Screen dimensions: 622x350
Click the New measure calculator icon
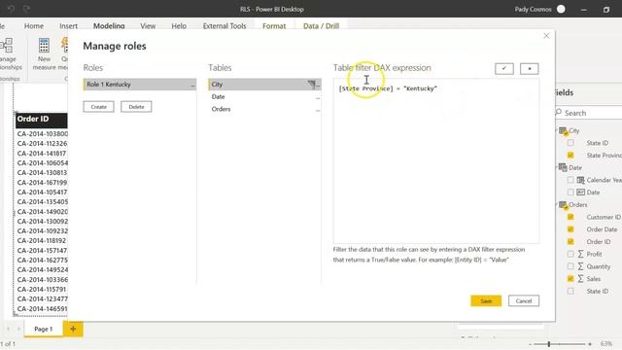click(44, 46)
